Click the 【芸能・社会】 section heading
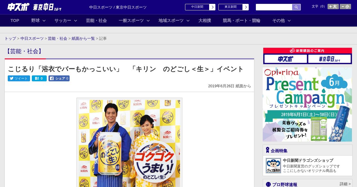Image resolution: width=357 pixels, height=187 pixels. 24,51
